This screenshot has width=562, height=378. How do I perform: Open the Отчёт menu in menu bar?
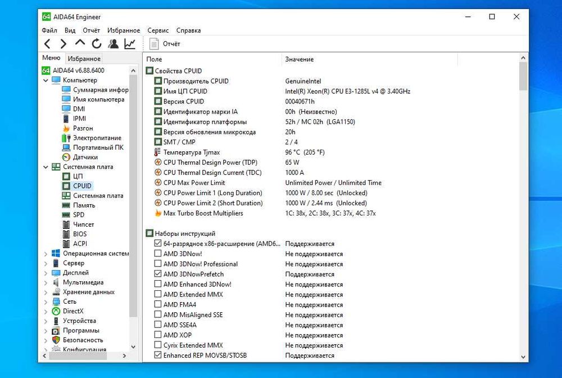point(92,30)
